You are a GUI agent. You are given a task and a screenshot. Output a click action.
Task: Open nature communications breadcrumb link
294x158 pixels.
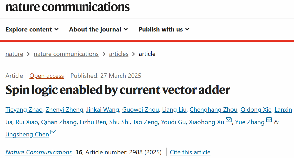coord(66,54)
